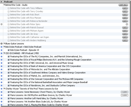
Task: Collapse the Bob Dylan Podcast group
Action: (4, 47)
